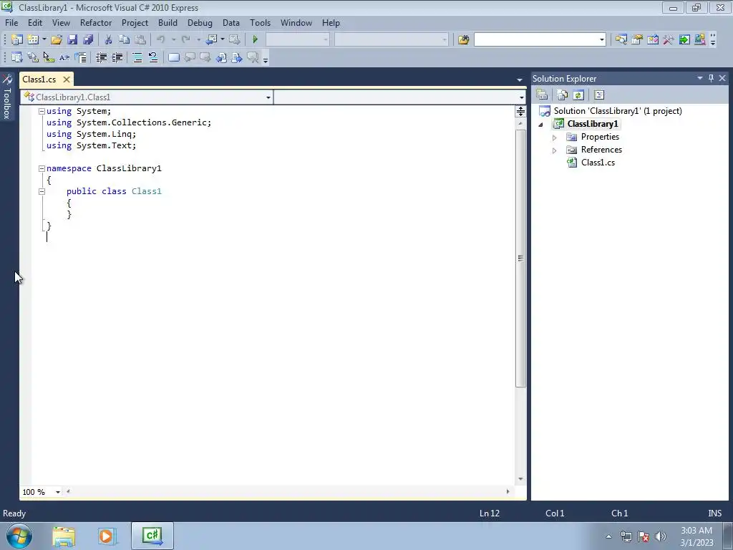The height and width of the screenshot is (550, 733).
Task: Click the Start Page green arrow icon
Action: coord(684,40)
